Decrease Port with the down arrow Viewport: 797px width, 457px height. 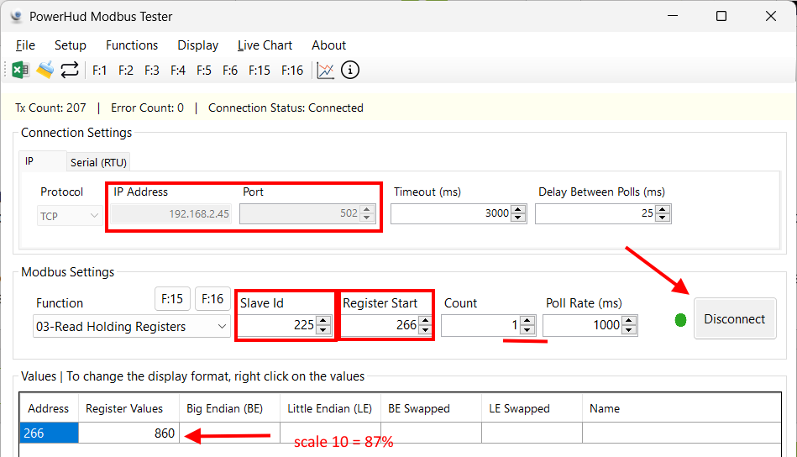tap(367, 218)
